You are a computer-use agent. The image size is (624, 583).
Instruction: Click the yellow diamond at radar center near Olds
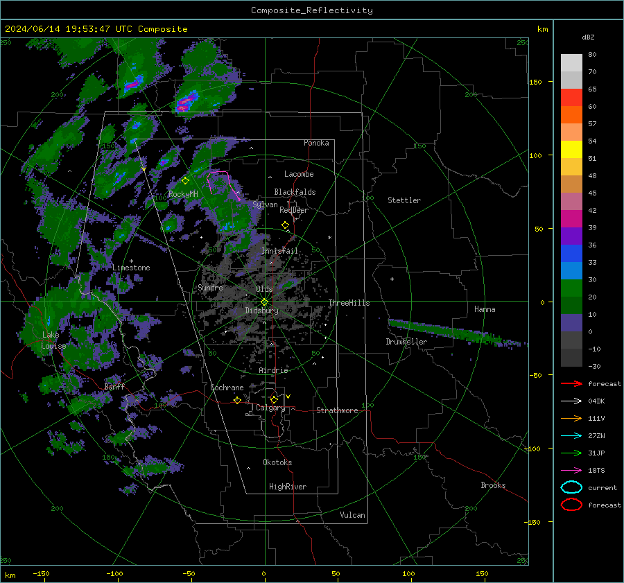[x=265, y=302]
